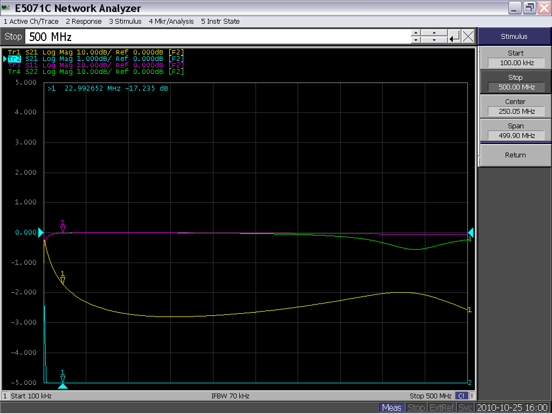Click the -5.000 bottom scale label

(24, 383)
